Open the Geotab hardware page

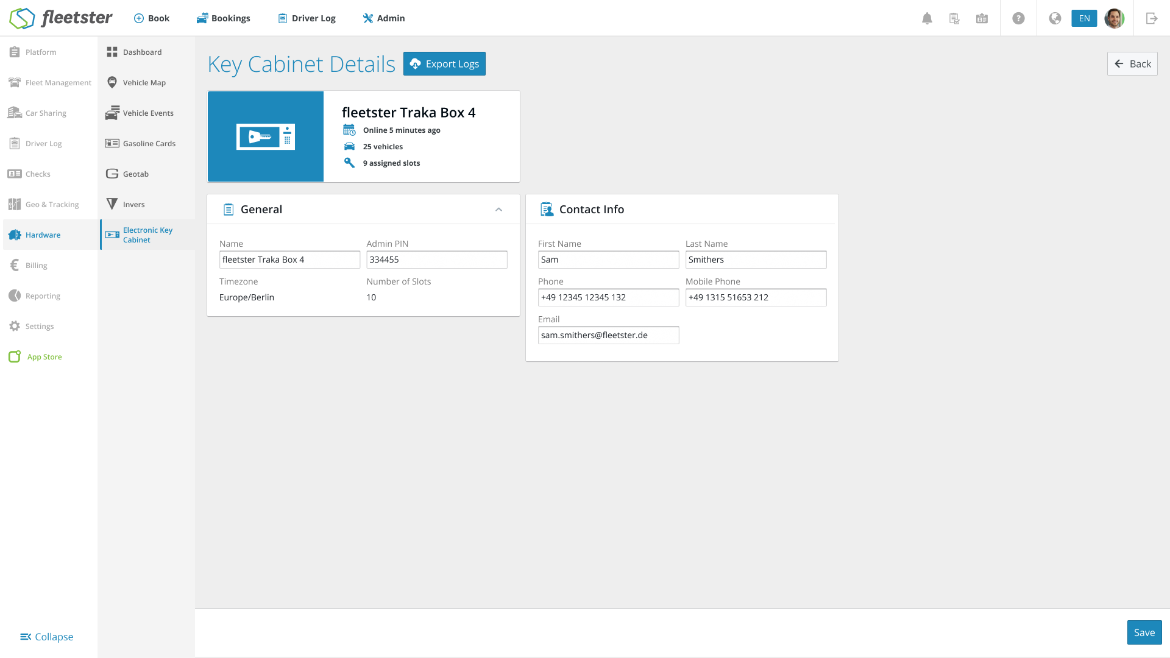pos(135,174)
